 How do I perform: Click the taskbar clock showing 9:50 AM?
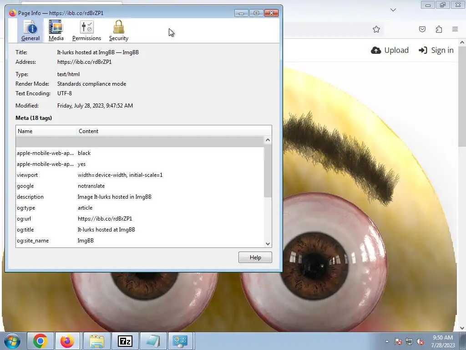(x=443, y=341)
